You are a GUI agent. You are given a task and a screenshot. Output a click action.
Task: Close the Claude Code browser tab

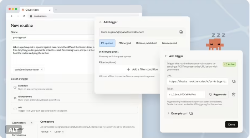coord(50,10)
